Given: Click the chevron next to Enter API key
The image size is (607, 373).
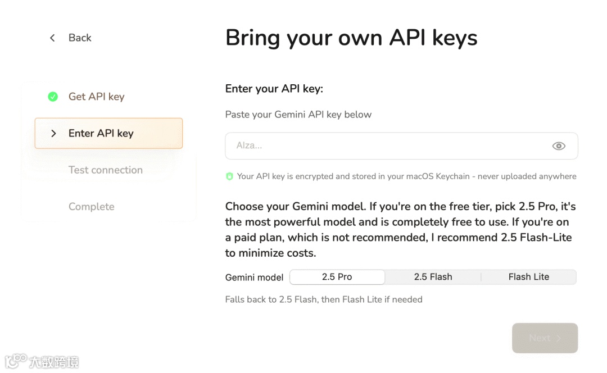Looking at the screenshot, I should 53,133.
